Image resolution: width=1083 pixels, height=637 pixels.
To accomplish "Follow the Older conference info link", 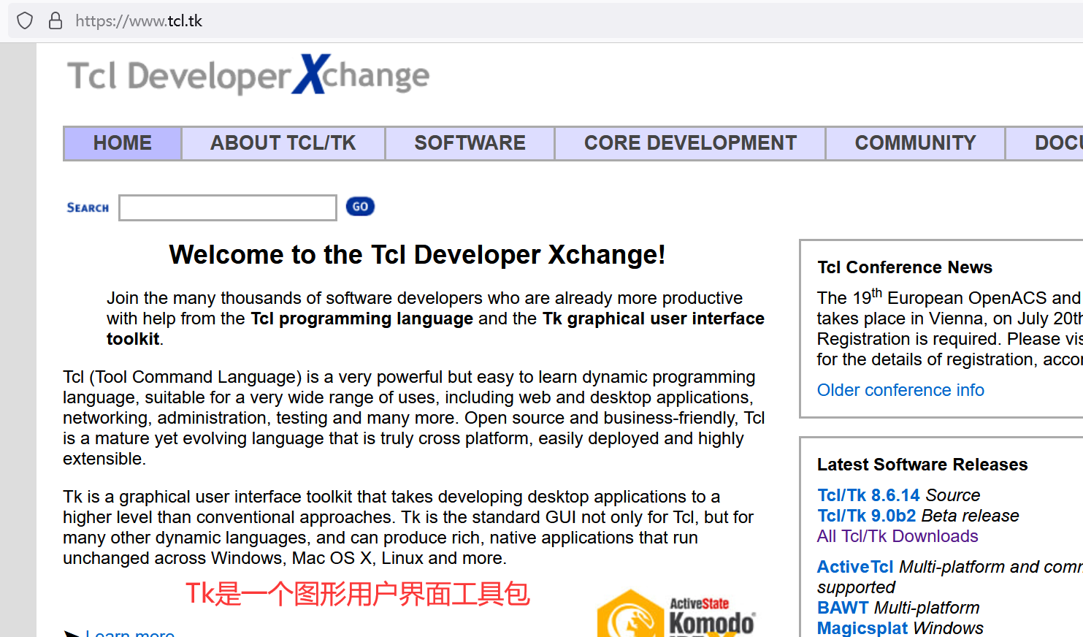I will (x=900, y=390).
